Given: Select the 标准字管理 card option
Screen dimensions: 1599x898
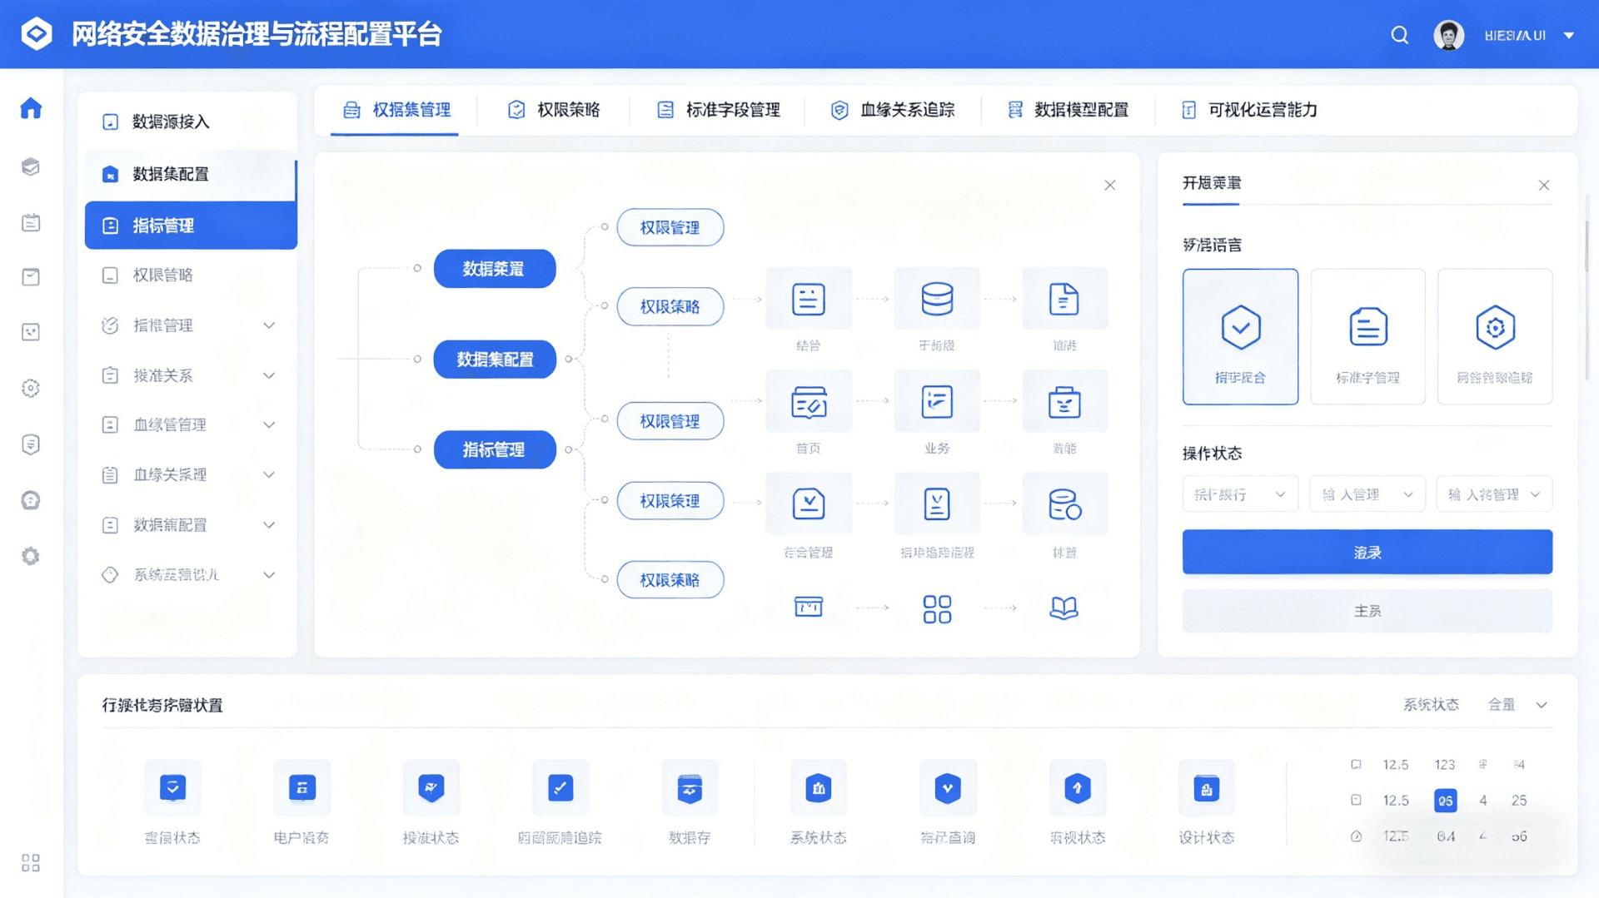Looking at the screenshot, I should [1367, 336].
